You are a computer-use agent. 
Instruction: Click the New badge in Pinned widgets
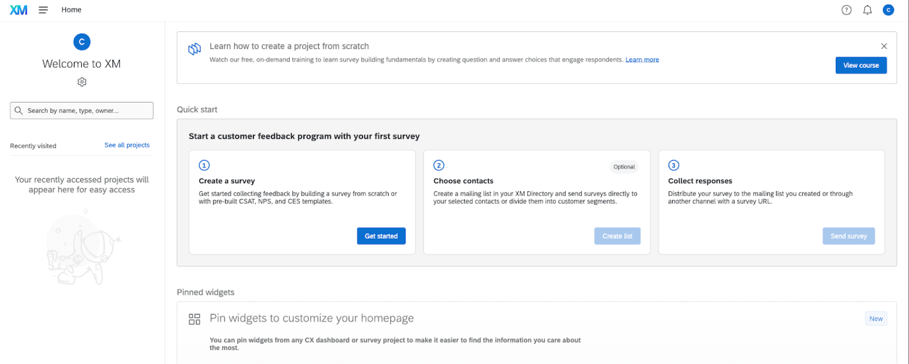876,319
